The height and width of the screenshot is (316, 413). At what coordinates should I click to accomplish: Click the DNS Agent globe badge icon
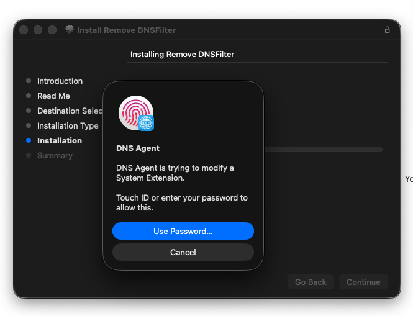coord(146,123)
